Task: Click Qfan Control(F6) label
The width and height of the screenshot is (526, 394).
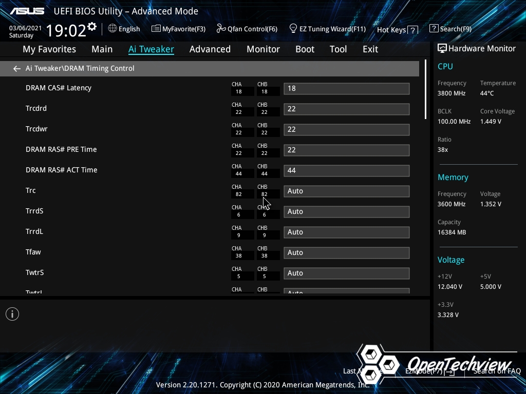Action: click(252, 29)
